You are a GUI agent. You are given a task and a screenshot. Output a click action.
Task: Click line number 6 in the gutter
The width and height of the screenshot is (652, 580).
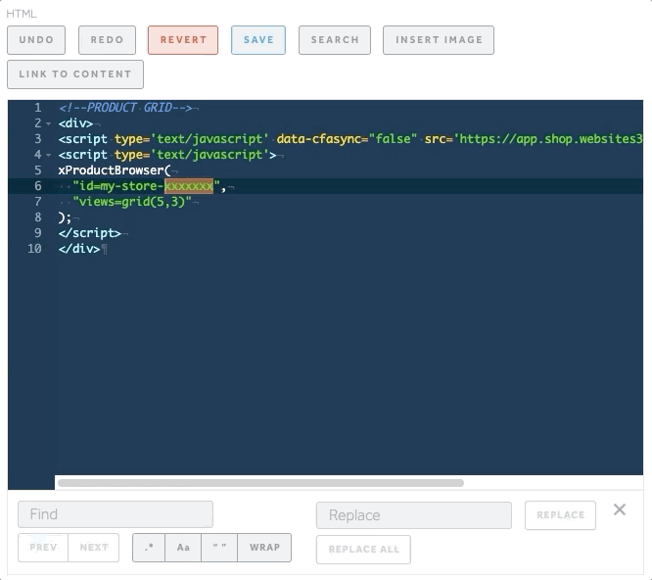point(38,186)
